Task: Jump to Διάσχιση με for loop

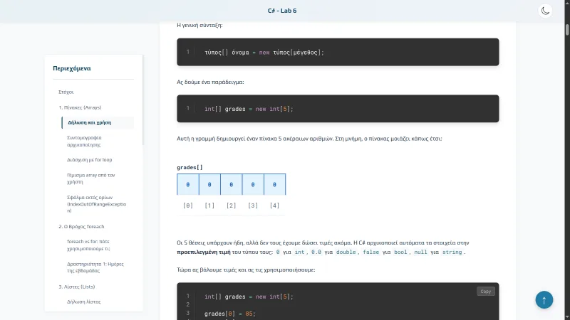Action: 90,159
